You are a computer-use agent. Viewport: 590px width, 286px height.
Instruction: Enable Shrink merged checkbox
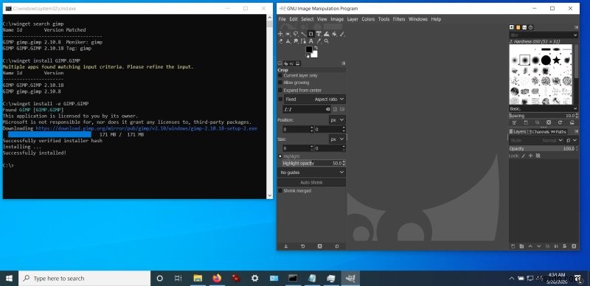point(280,191)
